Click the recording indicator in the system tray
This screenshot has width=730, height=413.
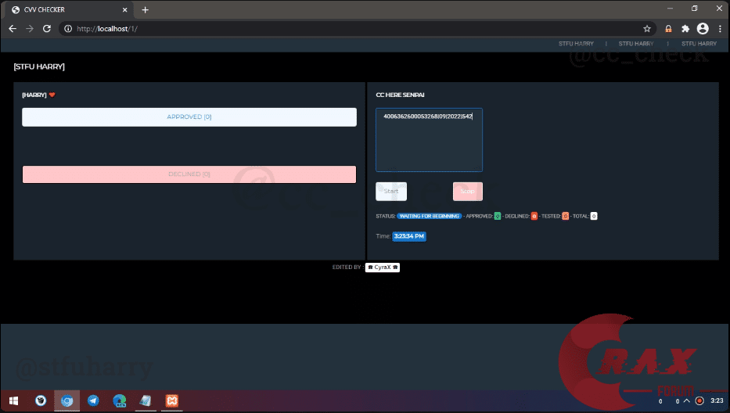tap(699, 401)
